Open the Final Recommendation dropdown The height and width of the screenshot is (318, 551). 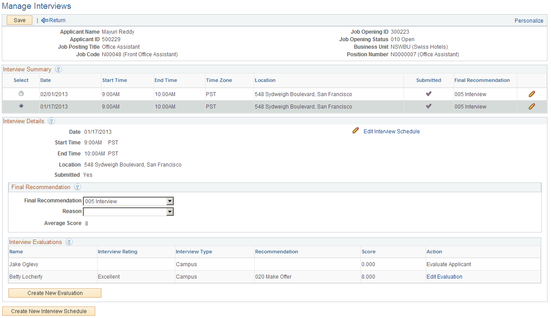tap(170, 201)
